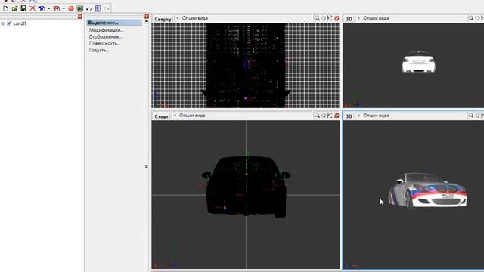The image size is (484, 272).
Task: Click the zoom magnifier icon in Сзади viewport
Action: (317, 116)
